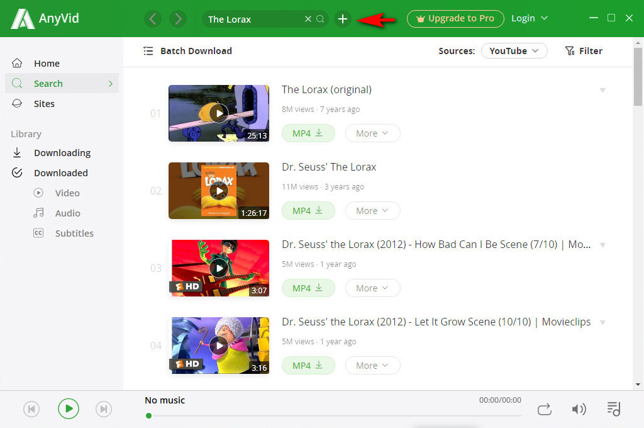Click the Filter funnel icon
Screen dimensions: 644x428
570,51
